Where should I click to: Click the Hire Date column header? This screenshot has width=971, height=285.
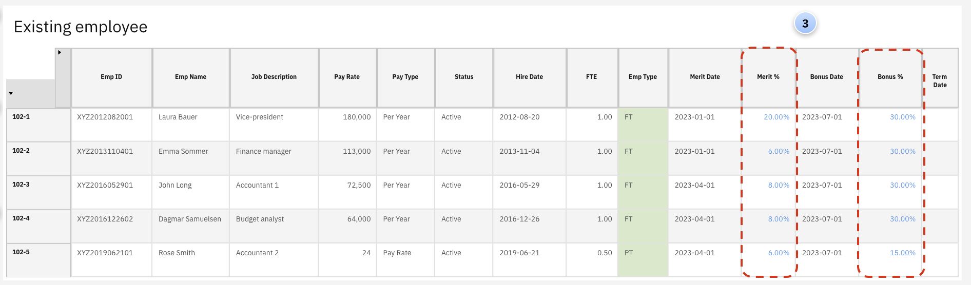click(x=529, y=77)
